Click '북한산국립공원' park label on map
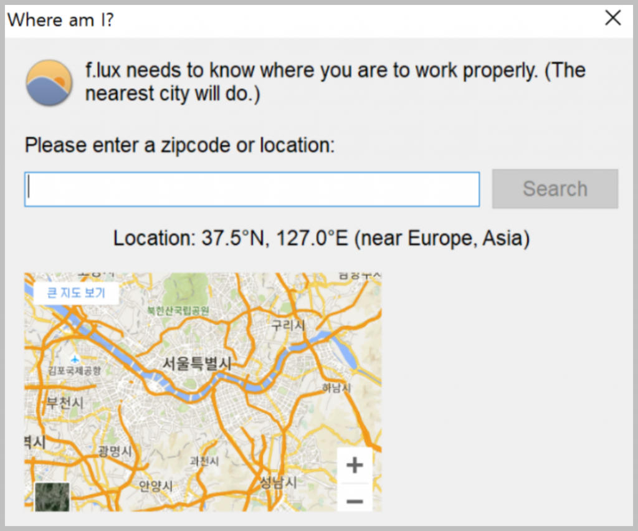This screenshot has height=531, width=638. click(x=178, y=311)
